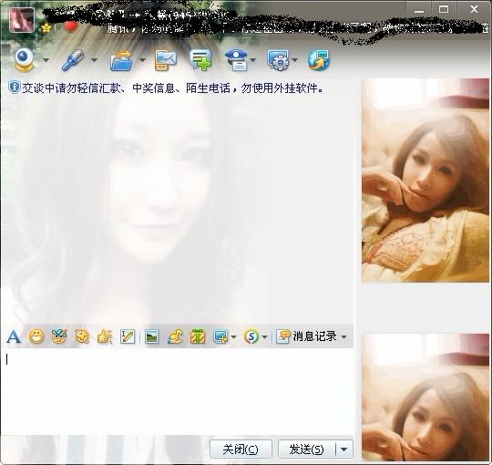This screenshot has width=492, height=465.
Task: Click the contact avatar in title bar
Action: pyautogui.click(x=21, y=20)
